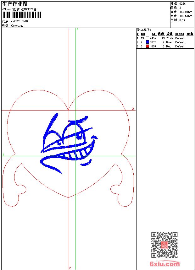Click the N# column header
This screenshot has width=195, height=270.
pos(143,34)
